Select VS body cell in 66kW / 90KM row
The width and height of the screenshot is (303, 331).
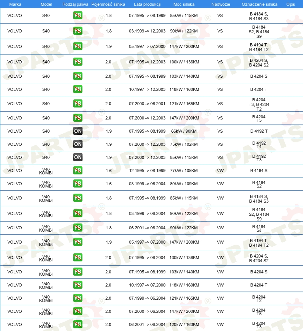pyautogui.click(x=220, y=131)
